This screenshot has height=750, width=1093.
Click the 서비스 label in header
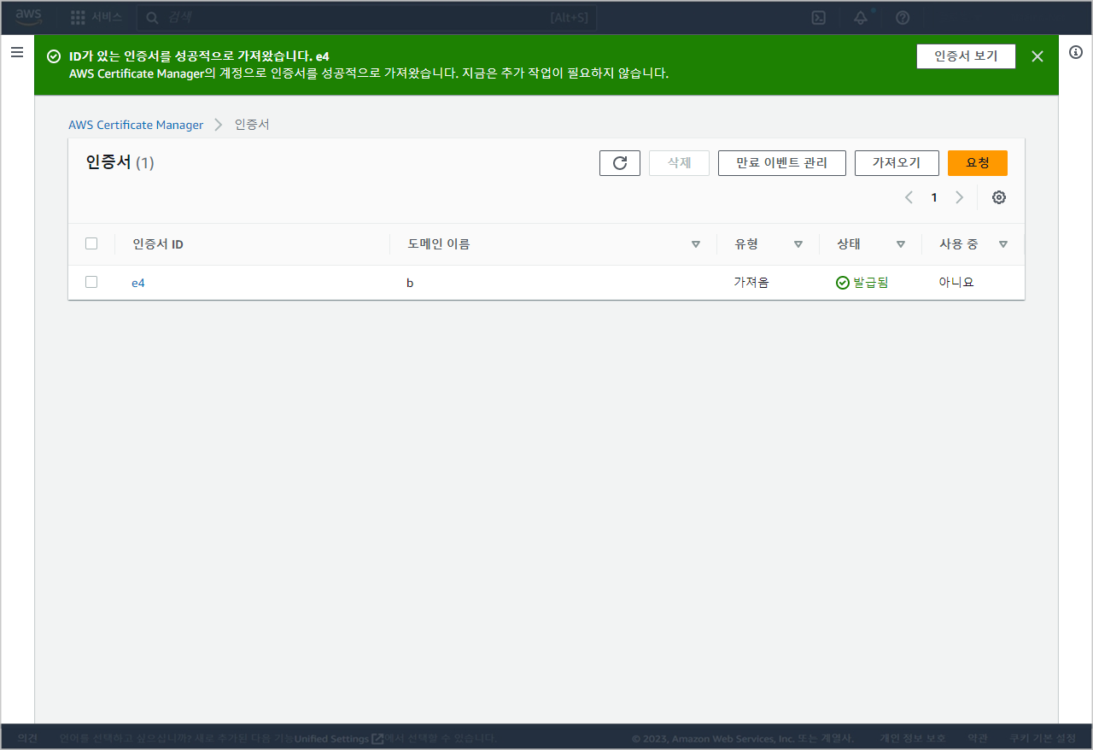click(x=108, y=17)
